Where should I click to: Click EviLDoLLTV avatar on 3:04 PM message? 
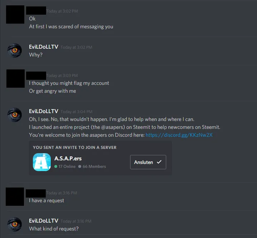pyautogui.click(x=15, y=115)
